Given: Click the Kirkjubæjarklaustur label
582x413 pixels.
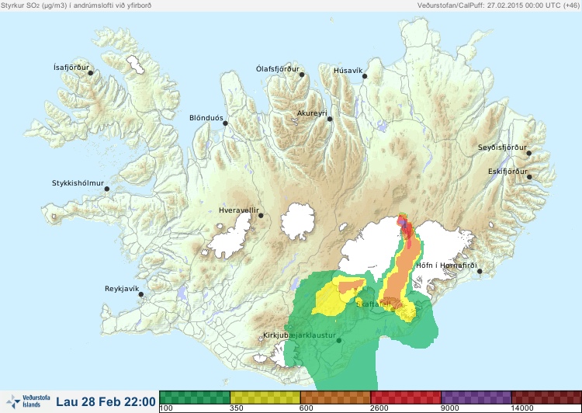Looking at the screenshot, I should point(300,335).
